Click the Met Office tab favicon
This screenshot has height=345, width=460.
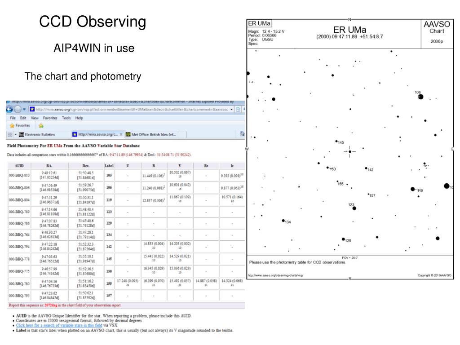[128, 135]
